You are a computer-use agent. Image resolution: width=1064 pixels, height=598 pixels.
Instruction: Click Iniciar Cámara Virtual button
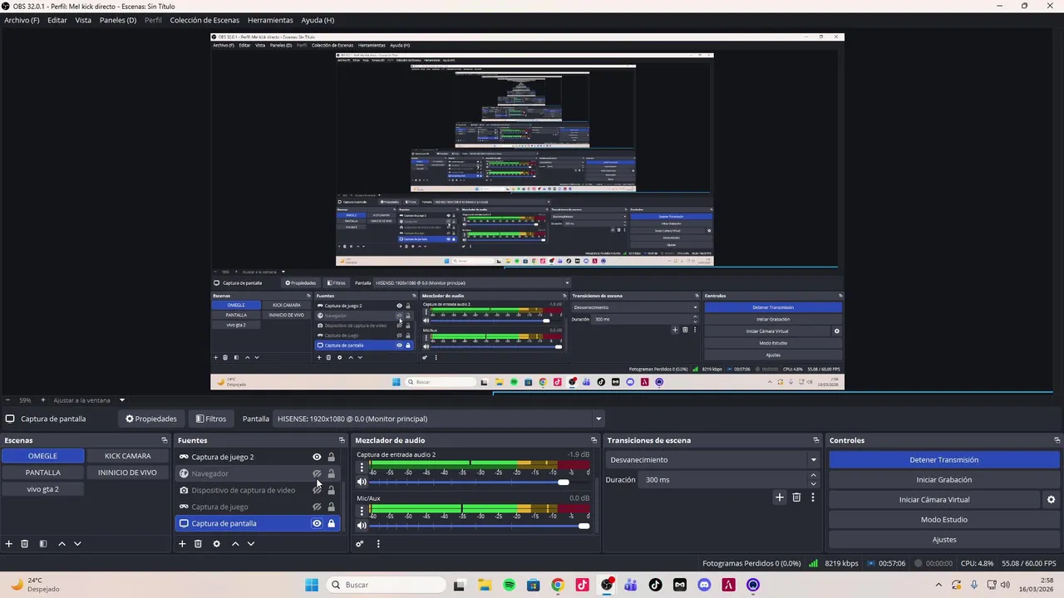(934, 500)
